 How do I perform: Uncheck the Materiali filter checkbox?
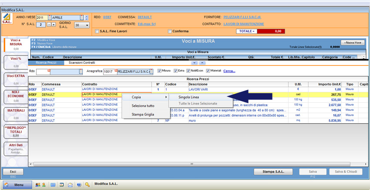tap(208, 71)
